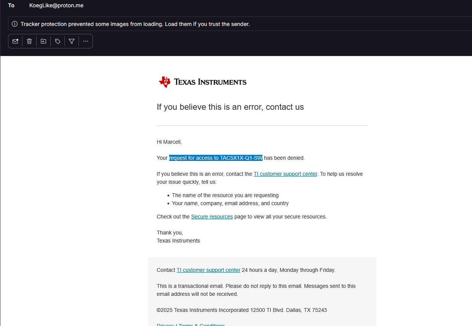The height and width of the screenshot is (326, 472).
Task: Click the To field label
Action: point(11,5)
